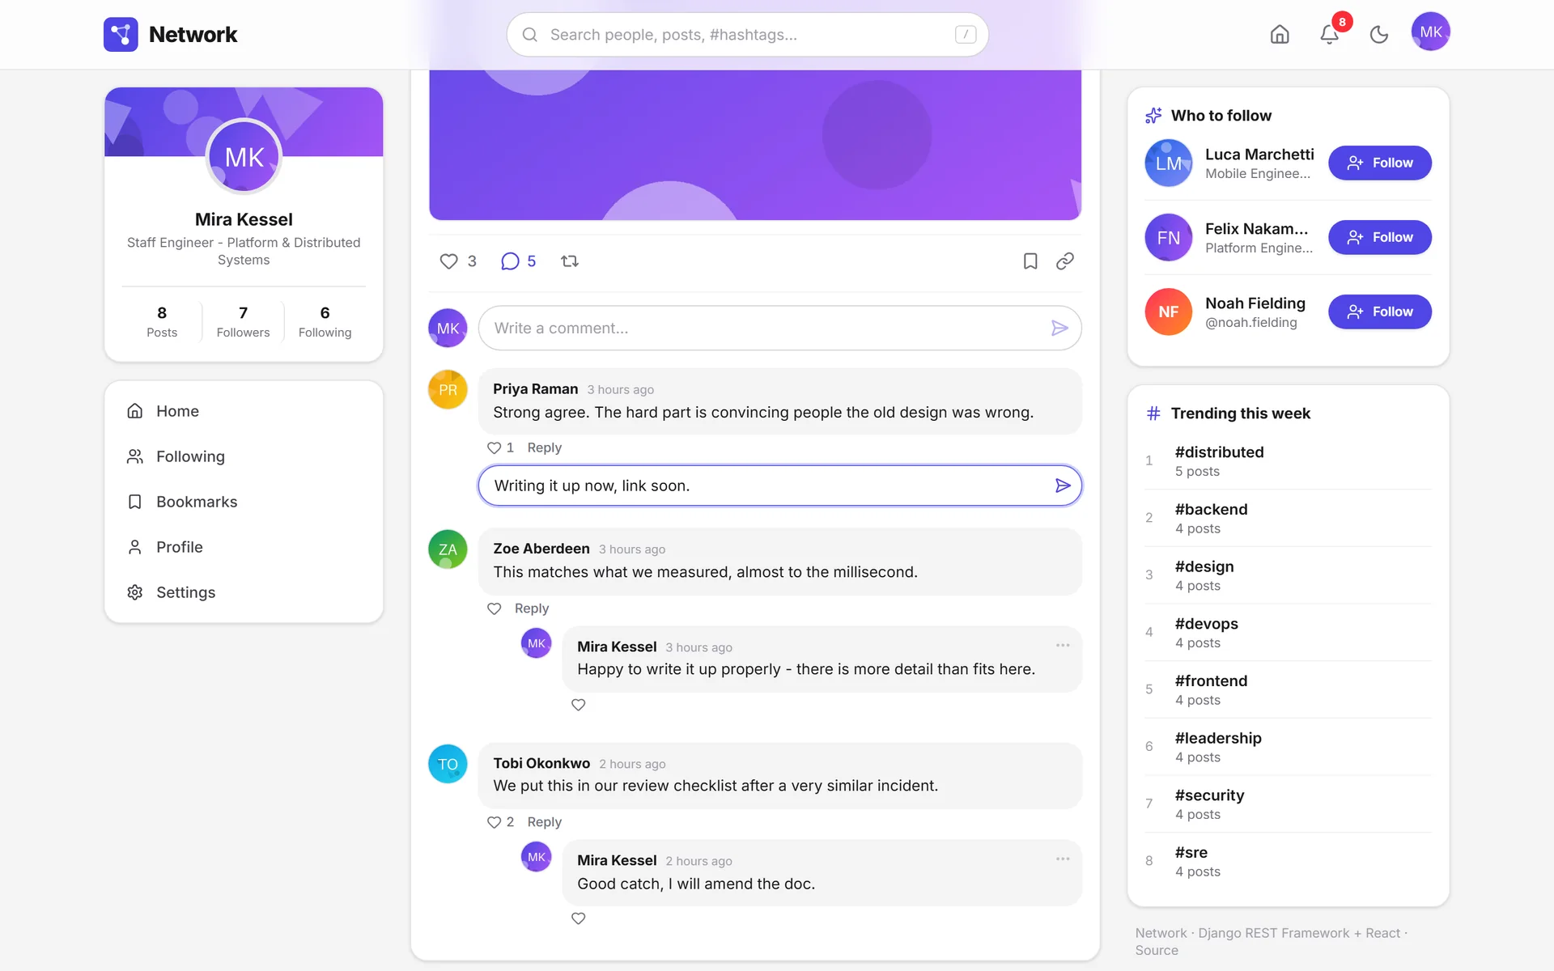Viewport: 1554px width, 971px height.
Task: Open options menu on 'Good catch' reply
Action: tap(1063, 859)
